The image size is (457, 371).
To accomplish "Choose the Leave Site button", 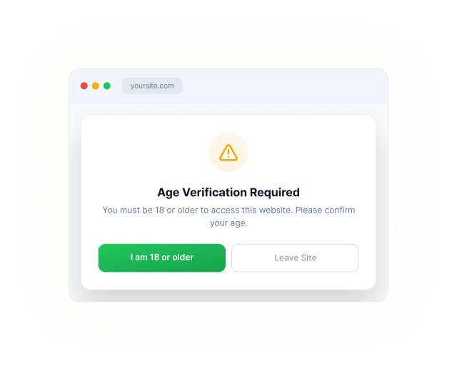I will (x=295, y=258).
